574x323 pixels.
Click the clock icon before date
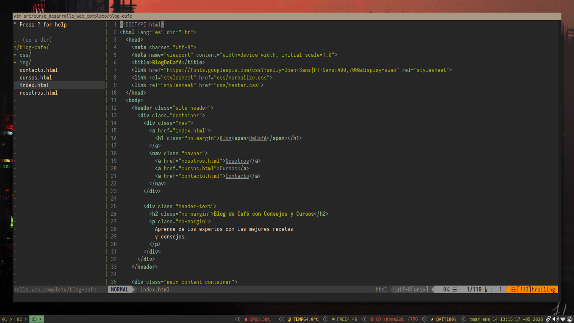tap(471, 319)
